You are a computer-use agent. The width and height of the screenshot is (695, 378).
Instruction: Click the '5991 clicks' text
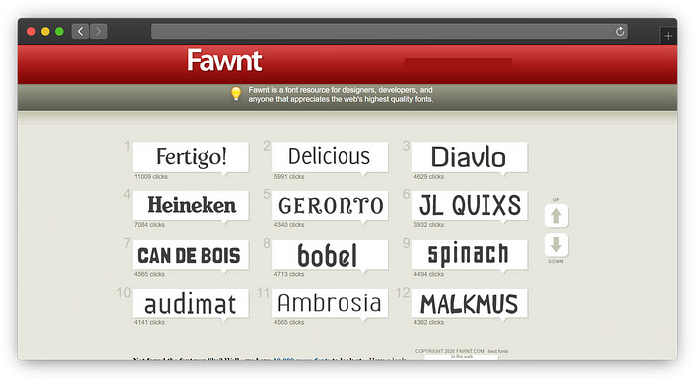pyautogui.click(x=289, y=176)
